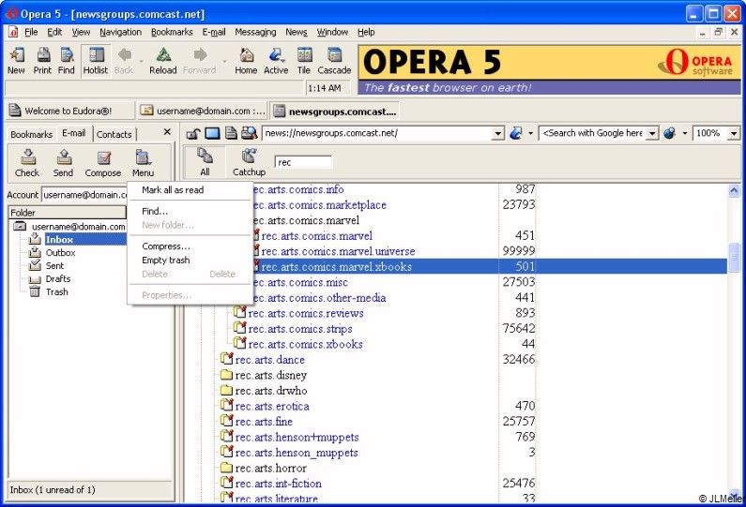Screen dimensions: 746x507
Task: Reload the page with Reload icon
Action: [x=162, y=61]
